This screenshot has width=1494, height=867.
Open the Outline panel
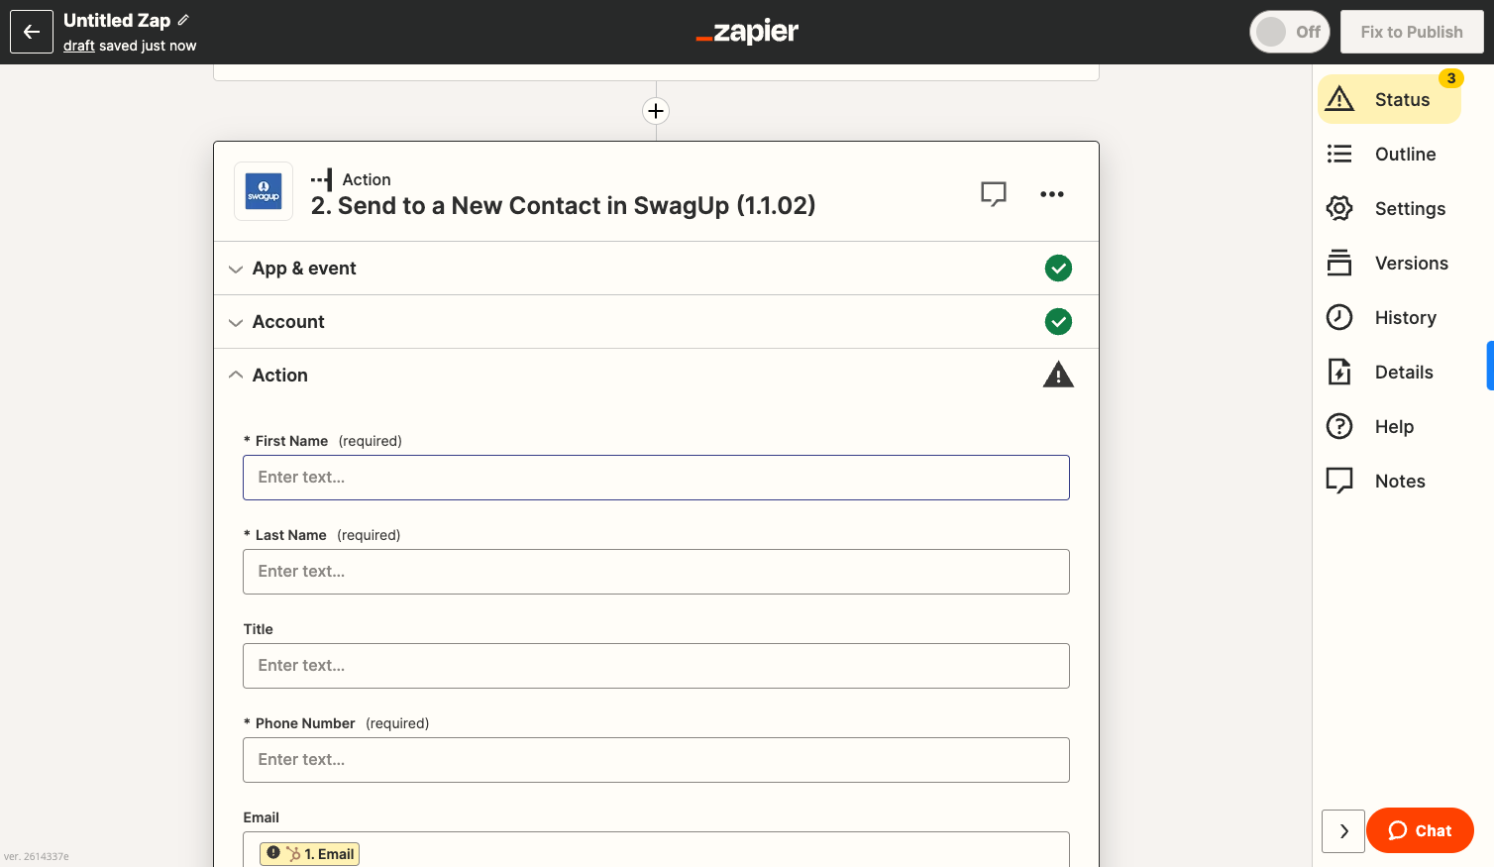[1389, 154]
